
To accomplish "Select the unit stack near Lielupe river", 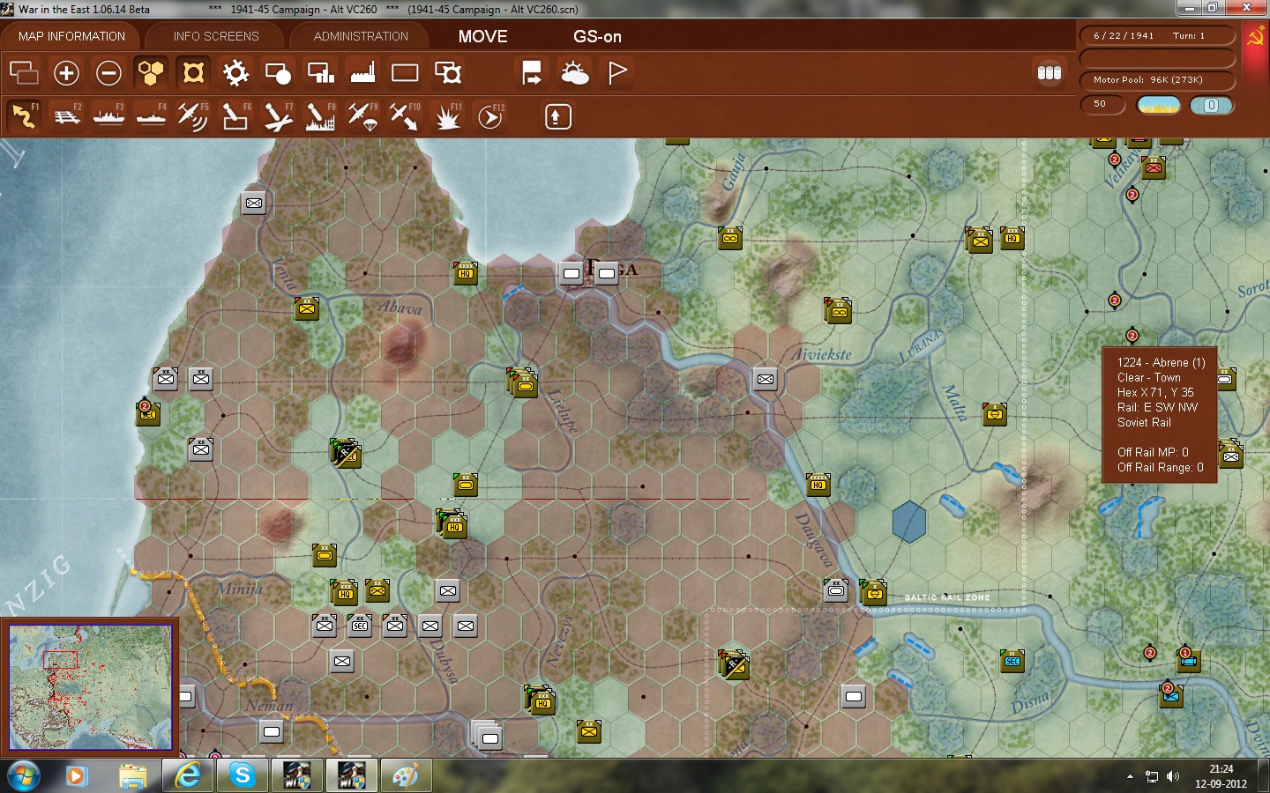I will [524, 383].
